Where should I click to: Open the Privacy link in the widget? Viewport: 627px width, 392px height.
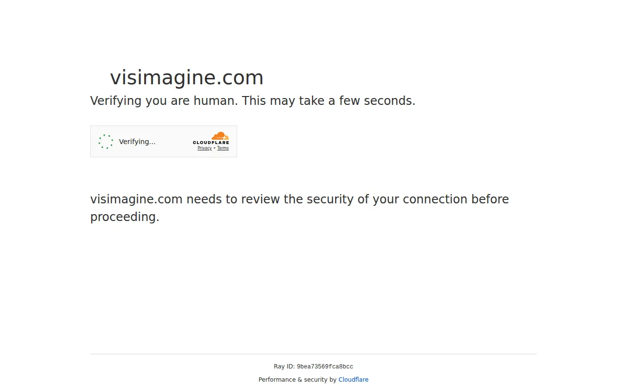(205, 148)
